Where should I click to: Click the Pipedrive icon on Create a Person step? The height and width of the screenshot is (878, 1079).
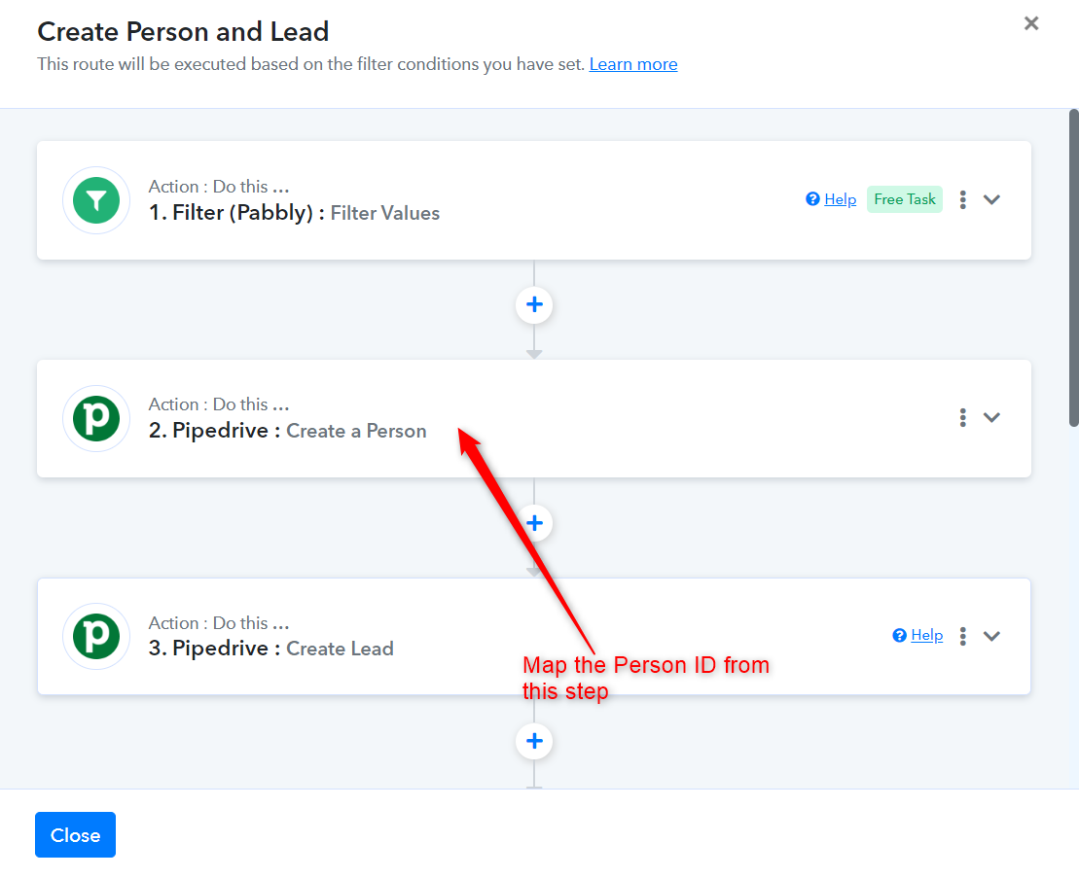96,418
